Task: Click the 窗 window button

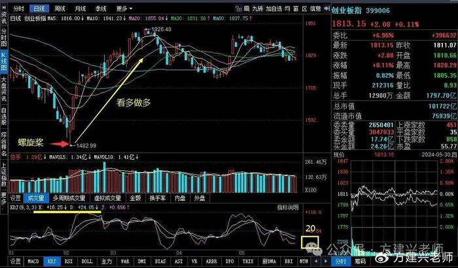Action: point(296,8)
